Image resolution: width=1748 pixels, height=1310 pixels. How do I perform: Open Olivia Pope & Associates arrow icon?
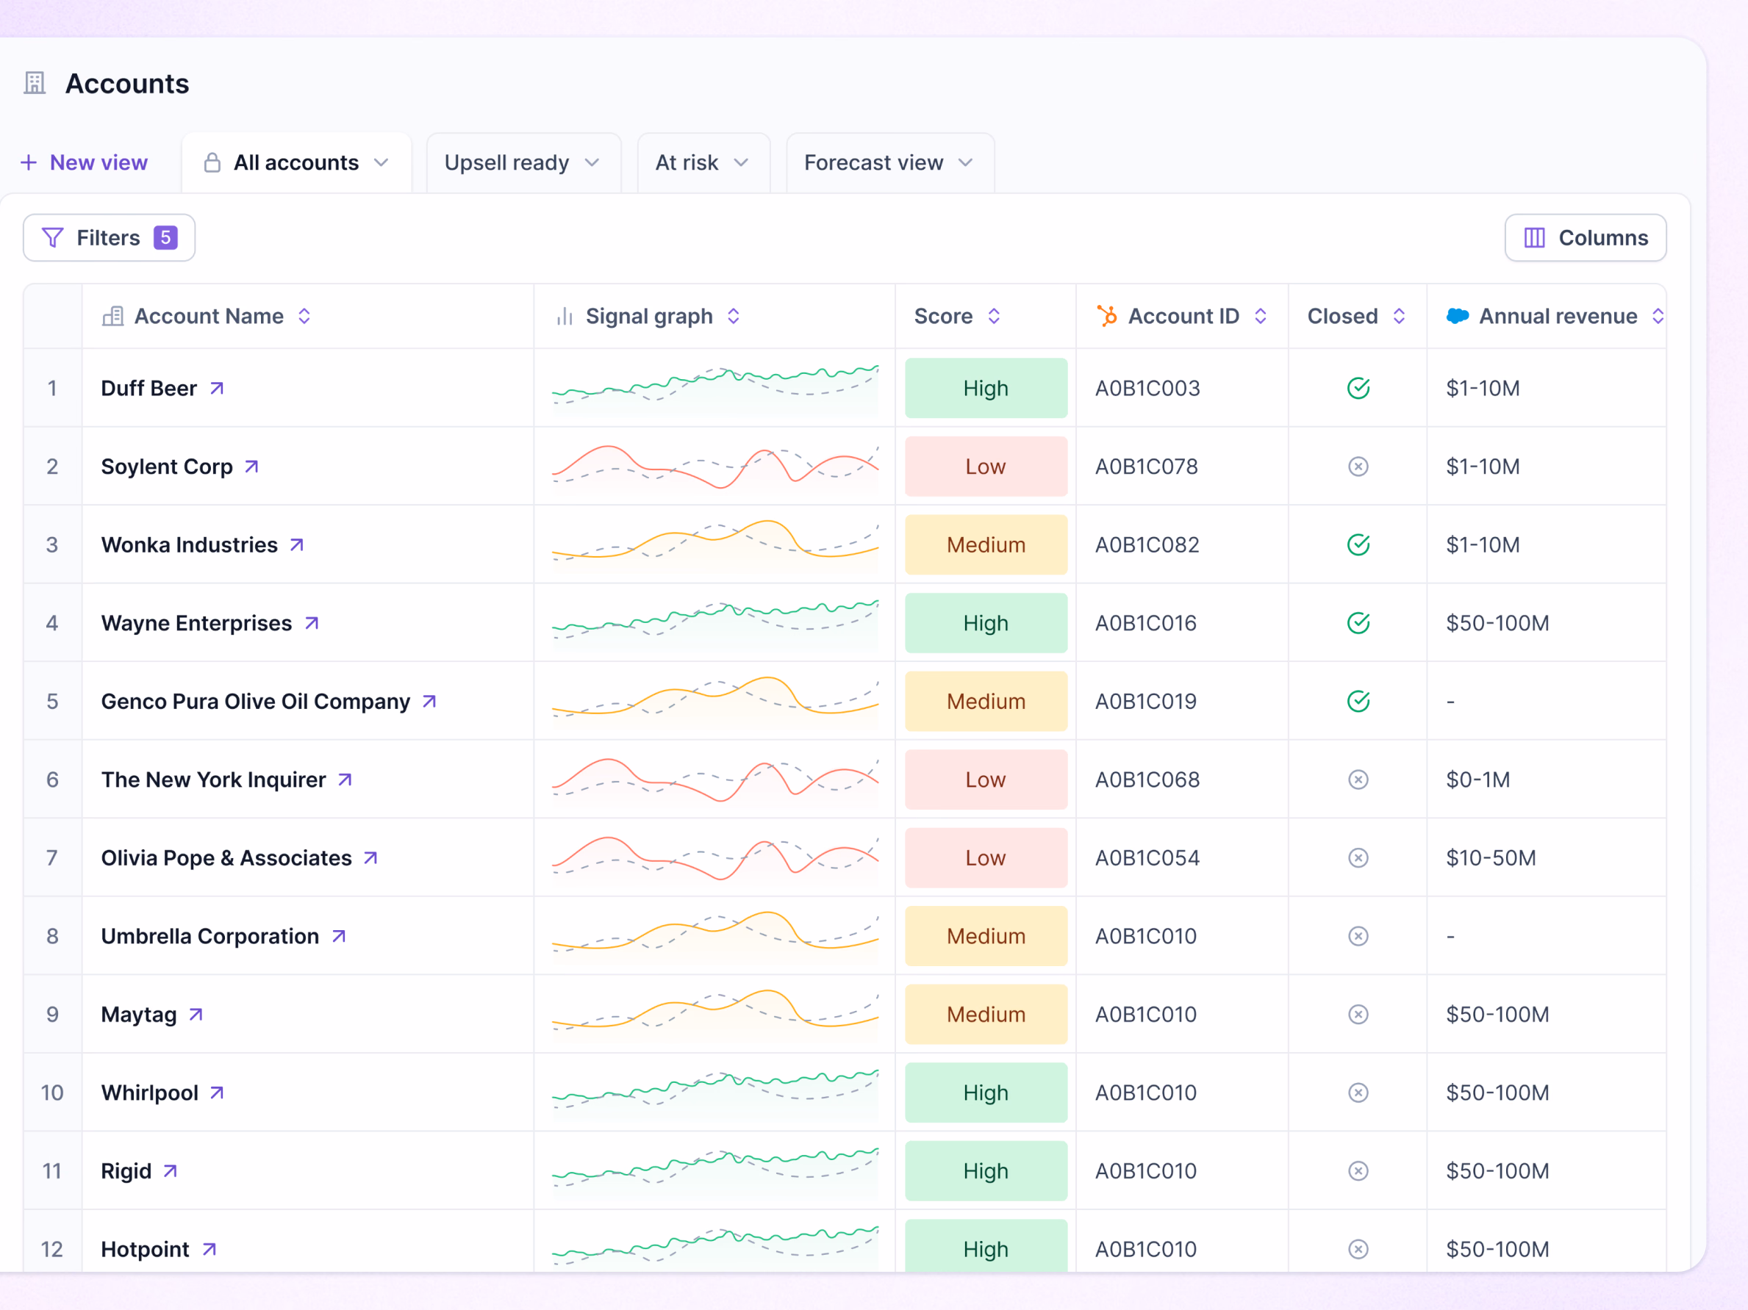370,857
